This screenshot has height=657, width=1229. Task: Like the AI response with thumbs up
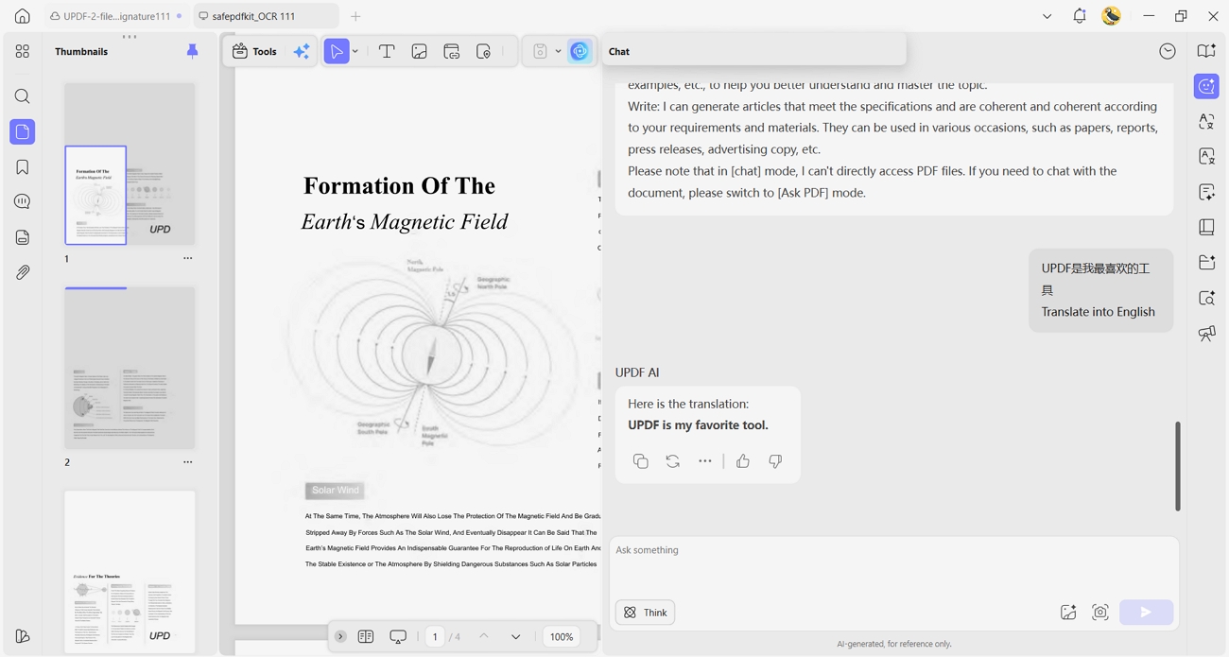tap(743, 461)
